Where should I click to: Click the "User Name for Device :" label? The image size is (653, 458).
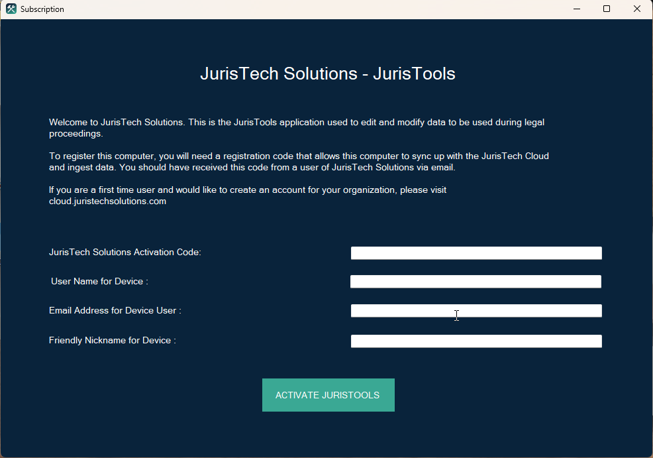coord(99,281)
